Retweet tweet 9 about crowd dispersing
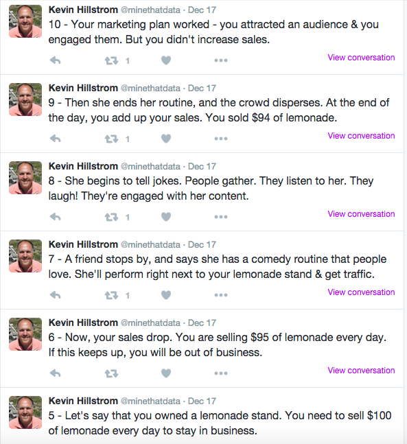Screen dimensions: 407x444 (111, 139)
